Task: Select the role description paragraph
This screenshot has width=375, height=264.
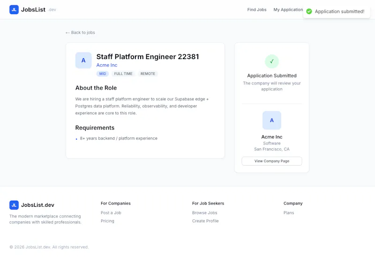Action: [142, 106]
